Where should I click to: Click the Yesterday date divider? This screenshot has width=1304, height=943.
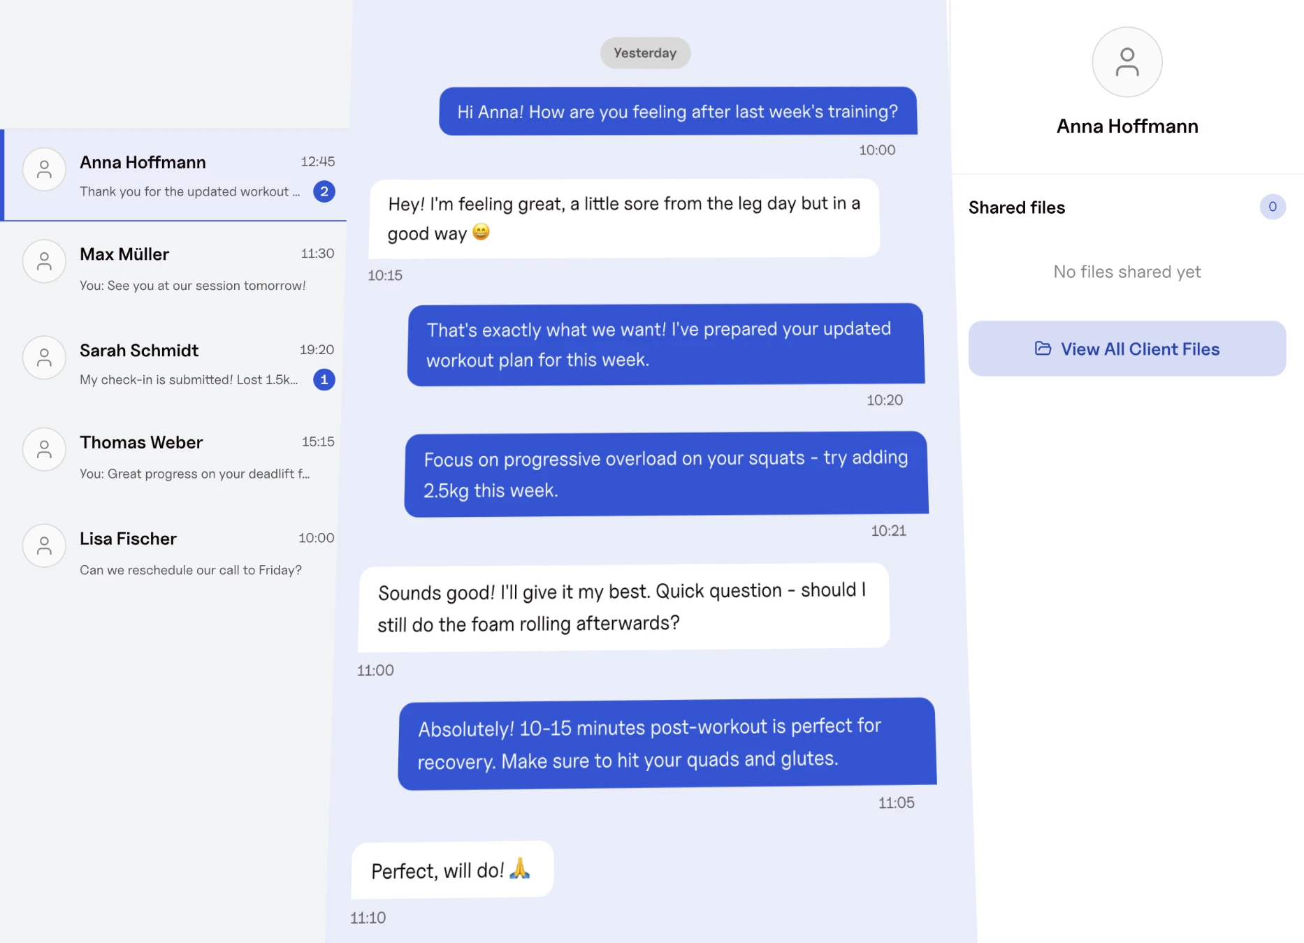coord(644,53)
